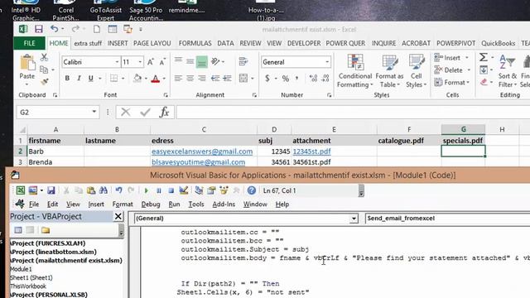The image size is (530, 298).
Task: Open the 12345st.pdf hyperlink
Action: click(x=311, y=151)
